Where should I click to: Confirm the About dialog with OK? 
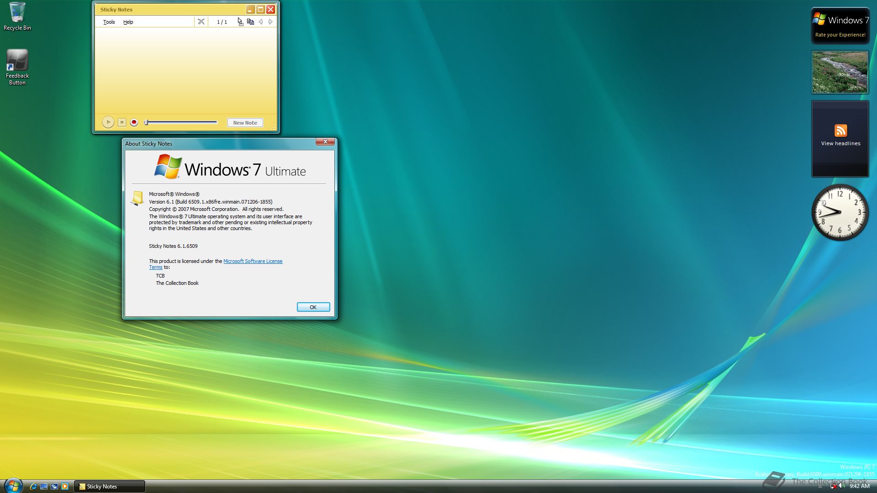tap(313, 307)
